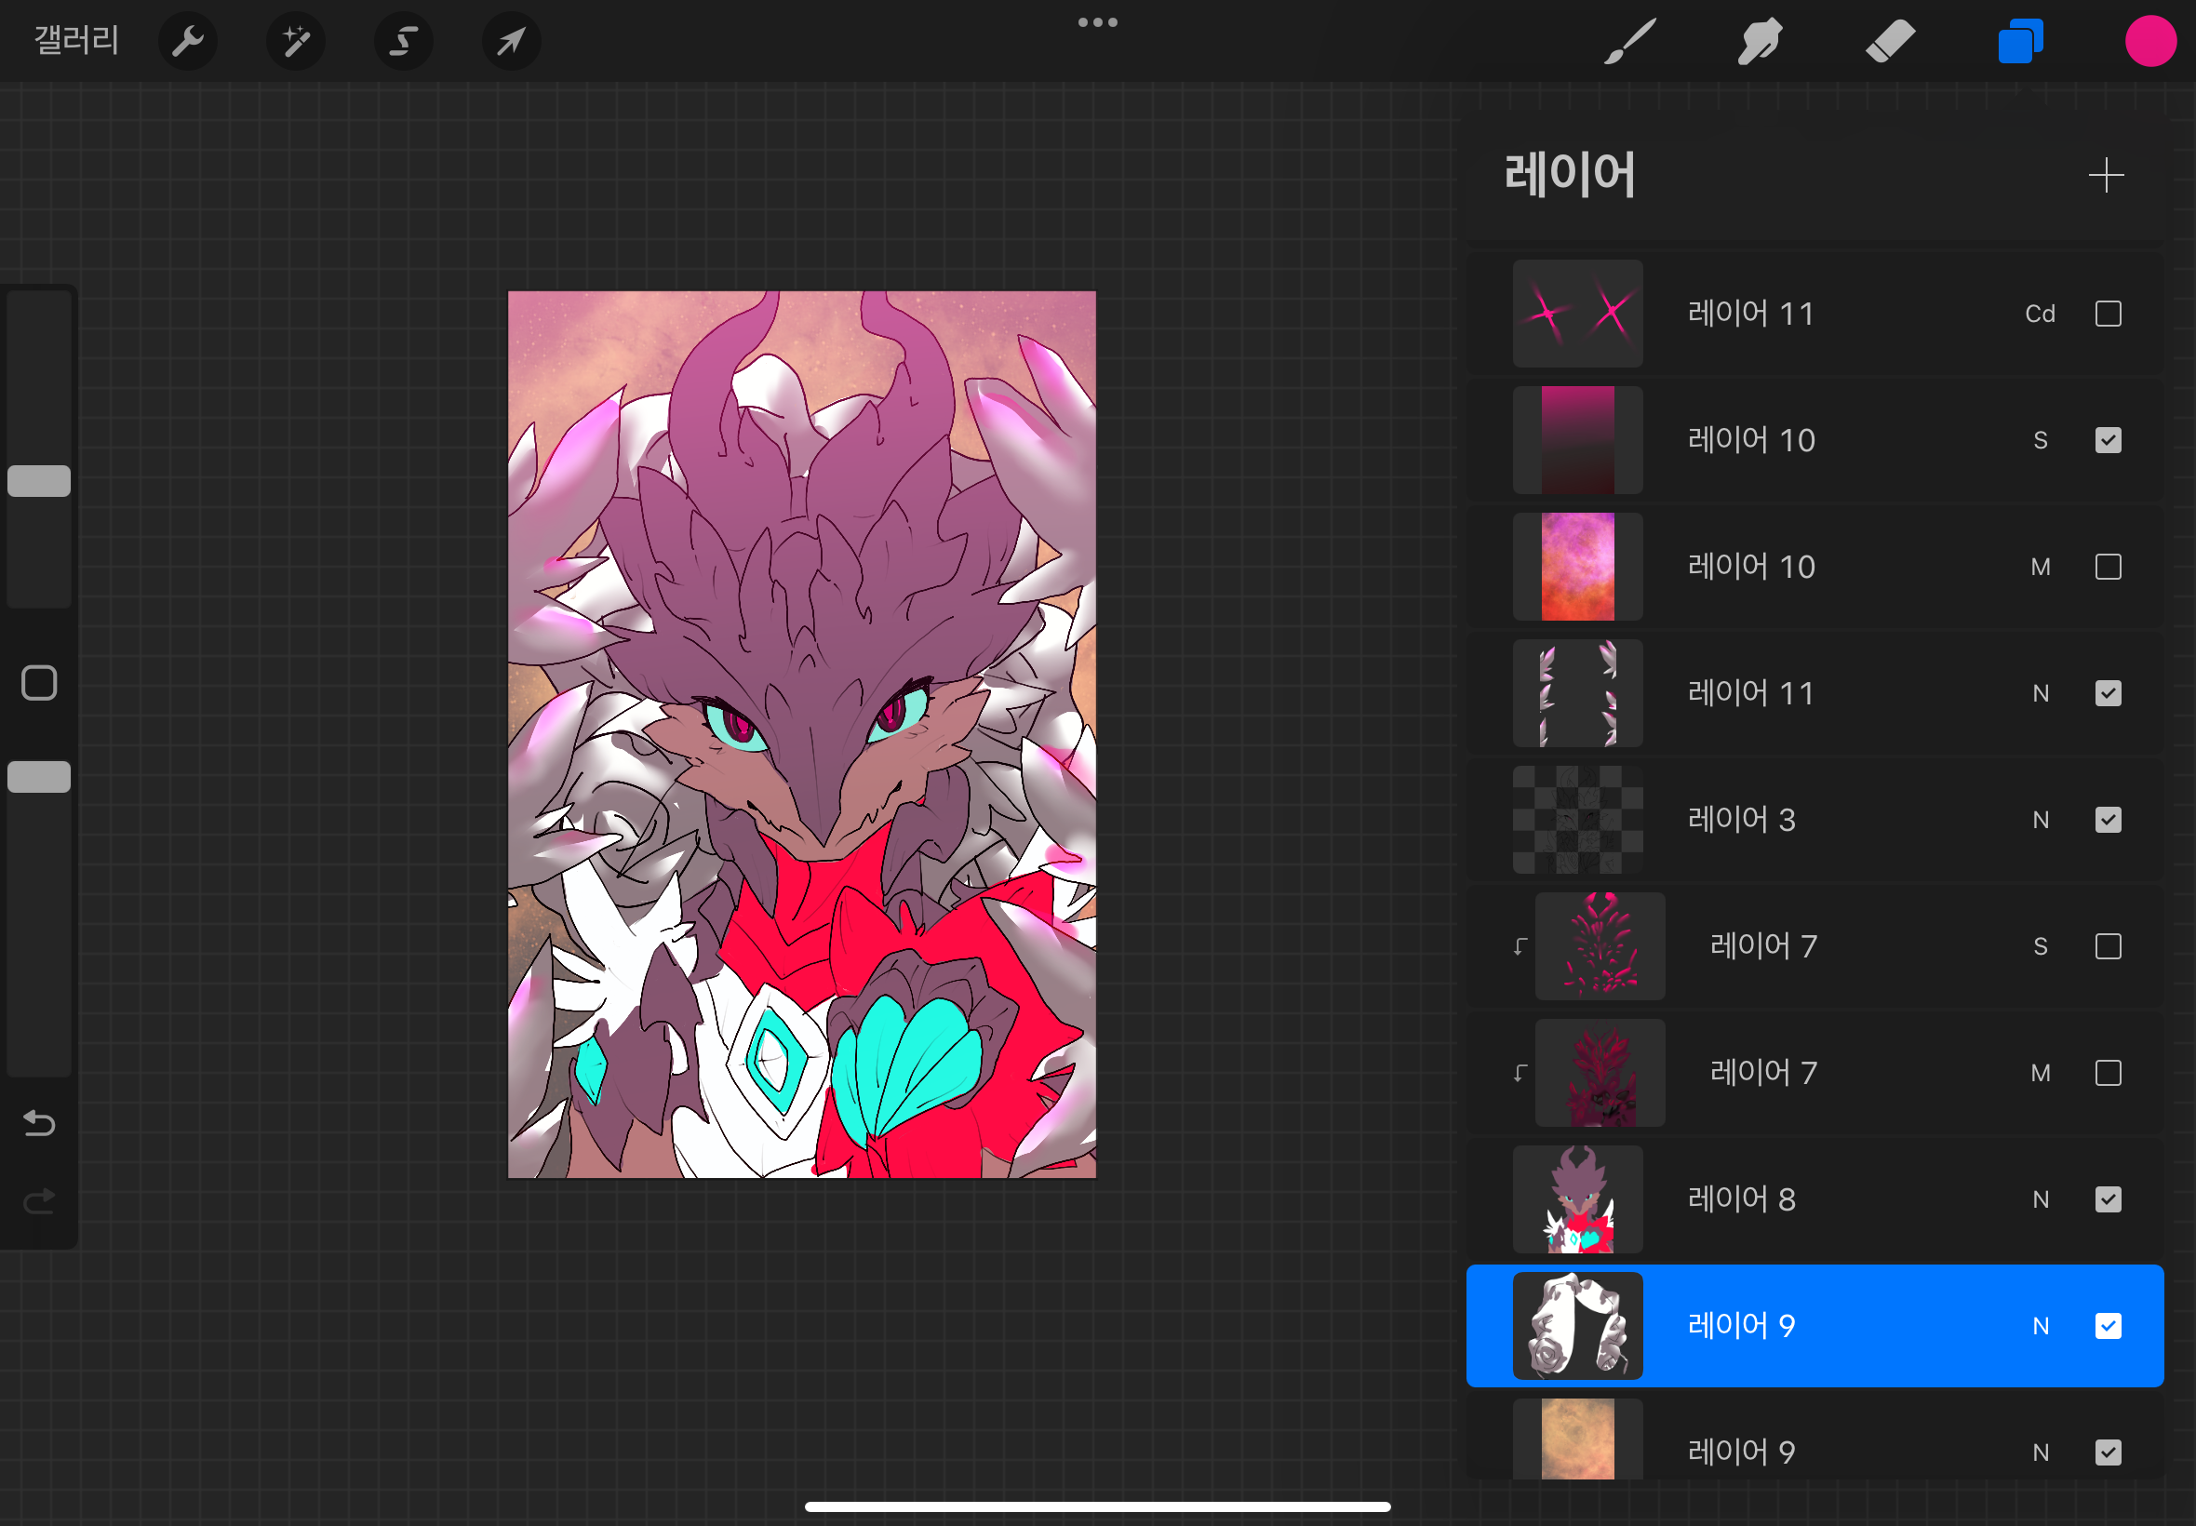Open the Actions wrench menu
Image resolution: width=2196 pixels, height=1526 pixels.
click(187, 41)
